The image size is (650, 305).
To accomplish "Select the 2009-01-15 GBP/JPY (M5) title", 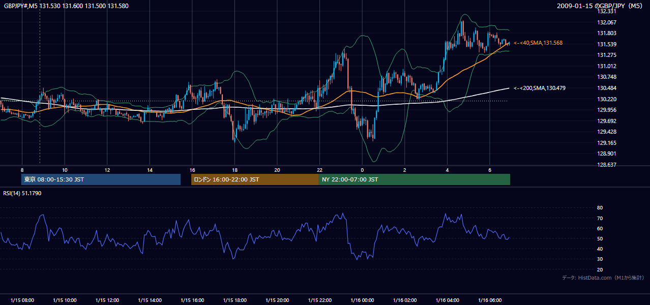I will tap(601, 6).
